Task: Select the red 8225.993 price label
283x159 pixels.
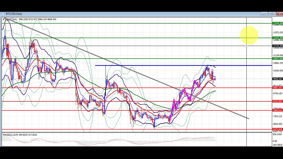Action: click(x=278, y=101)
